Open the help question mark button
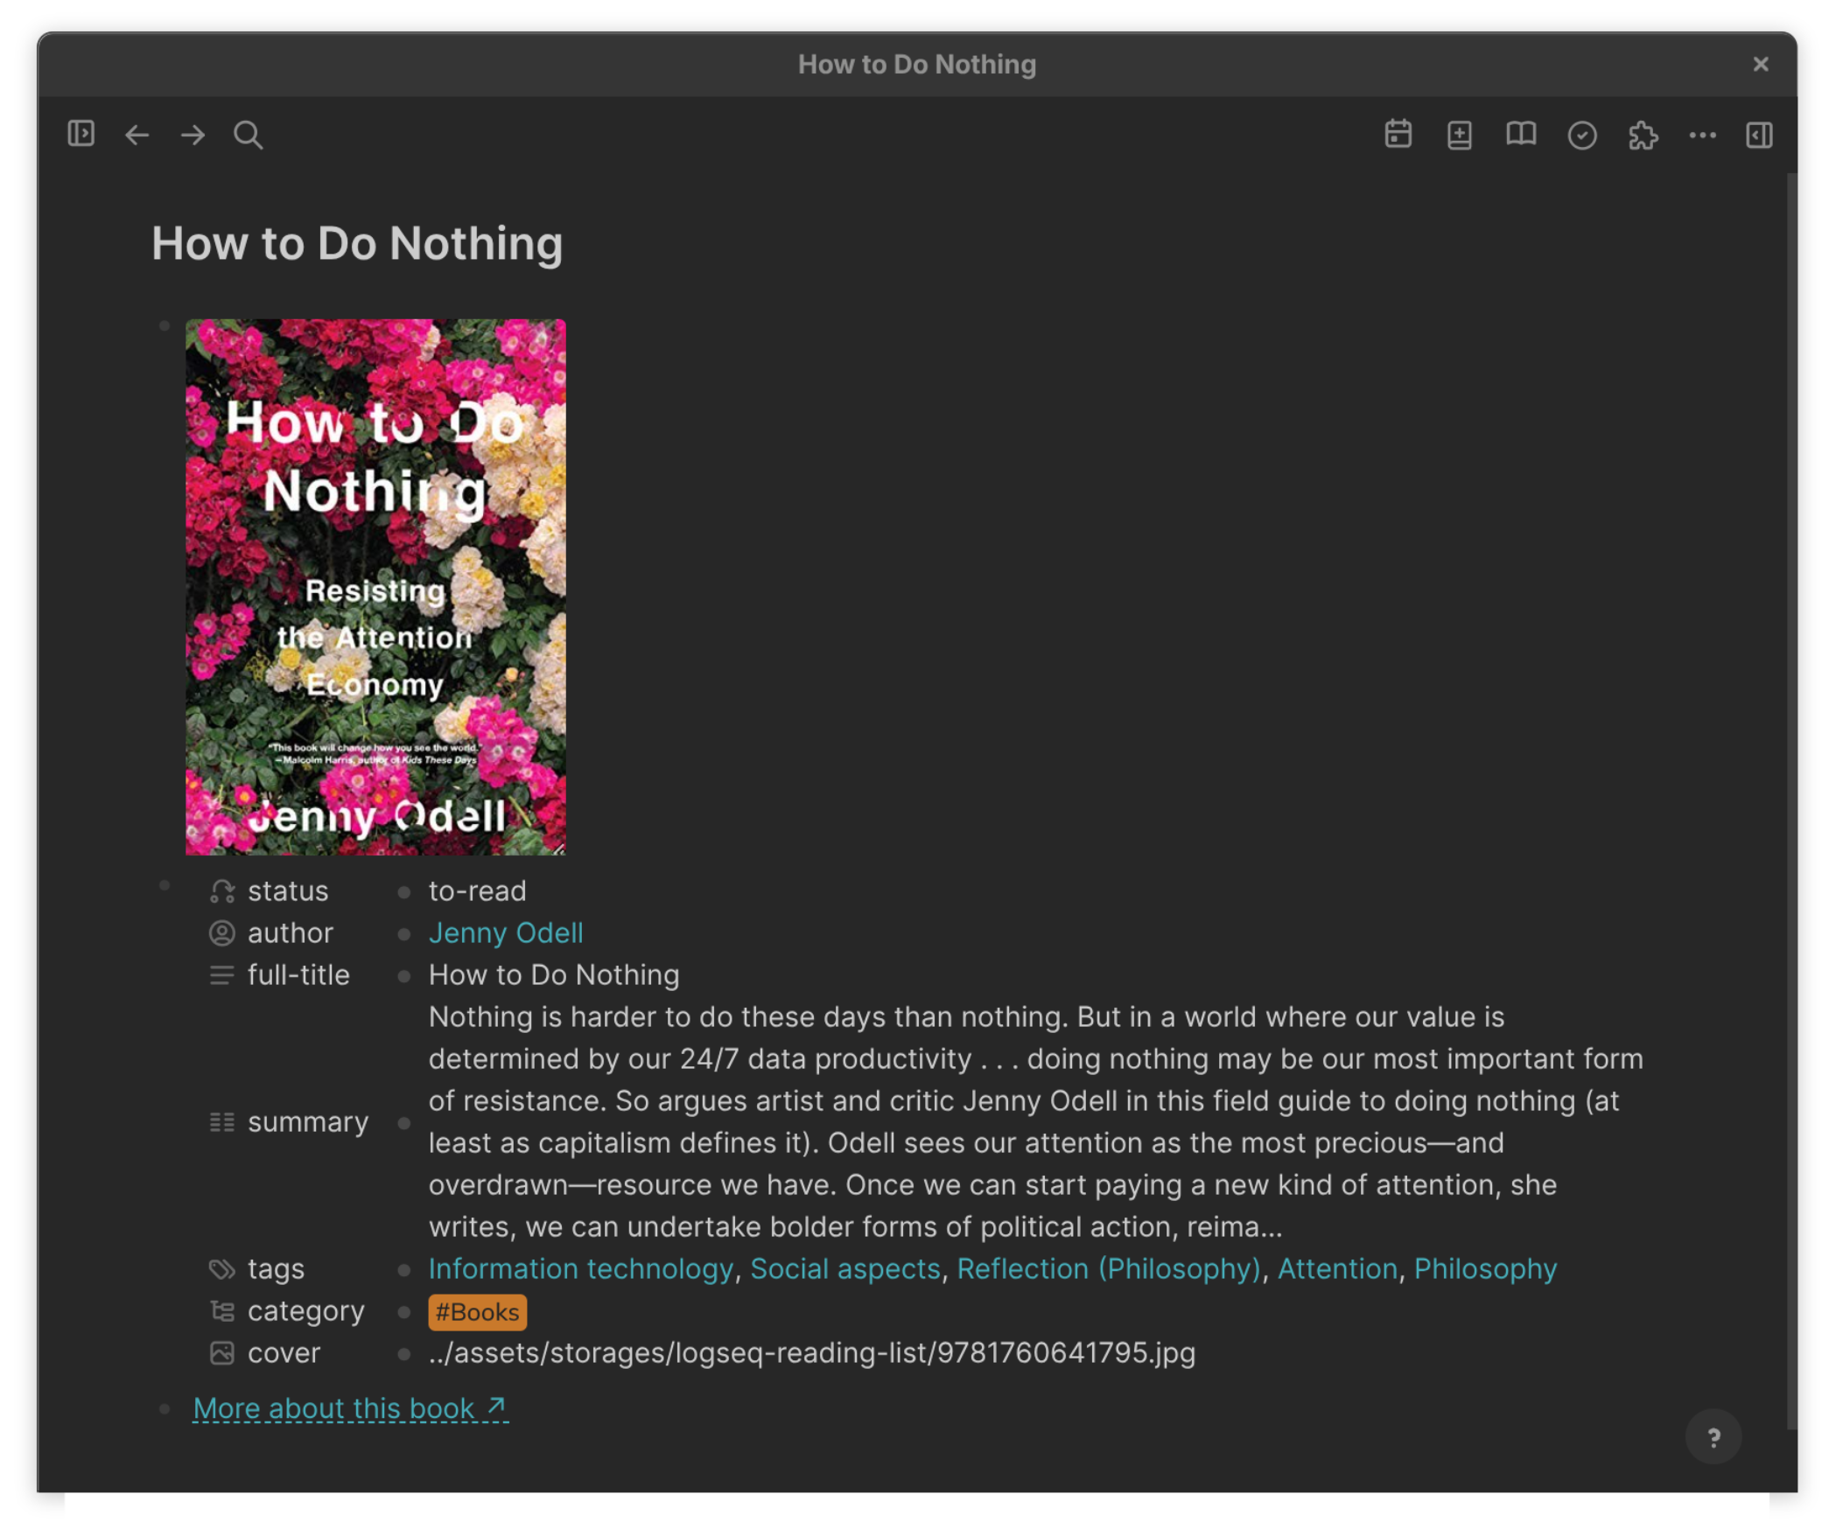 coord(1713,1436)
